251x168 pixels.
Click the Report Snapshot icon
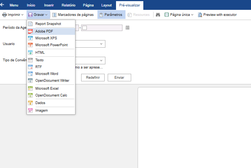click(x=30, y=24)
